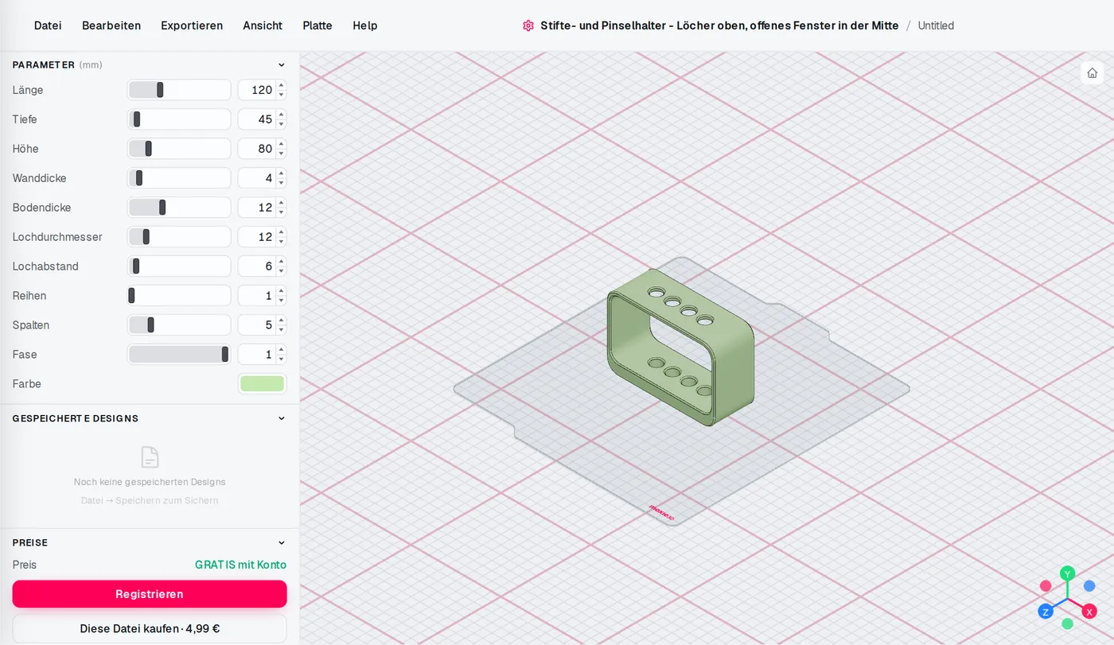Increase the Tiefe value with its stepper
The width and height of the screenshot is (1114, 645).
pos(281,115)
